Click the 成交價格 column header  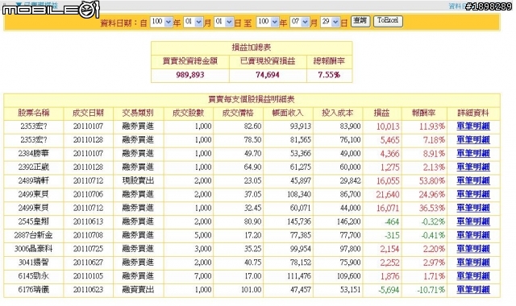tap(238, 113)
